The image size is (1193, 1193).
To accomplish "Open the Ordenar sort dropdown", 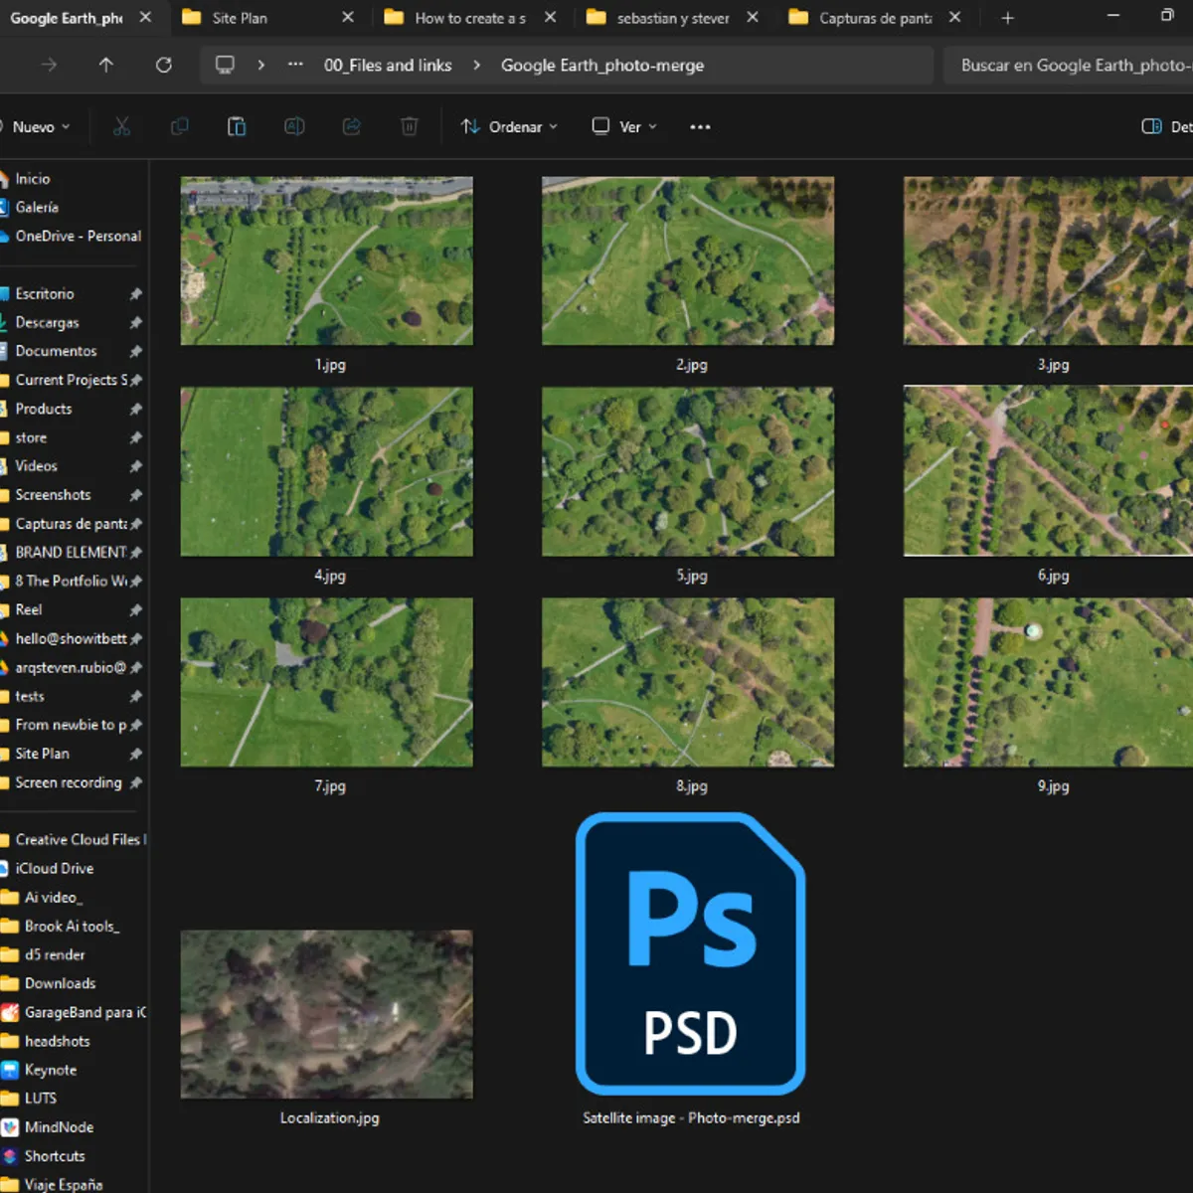I will pyautogui.click(x=508, y=126).
